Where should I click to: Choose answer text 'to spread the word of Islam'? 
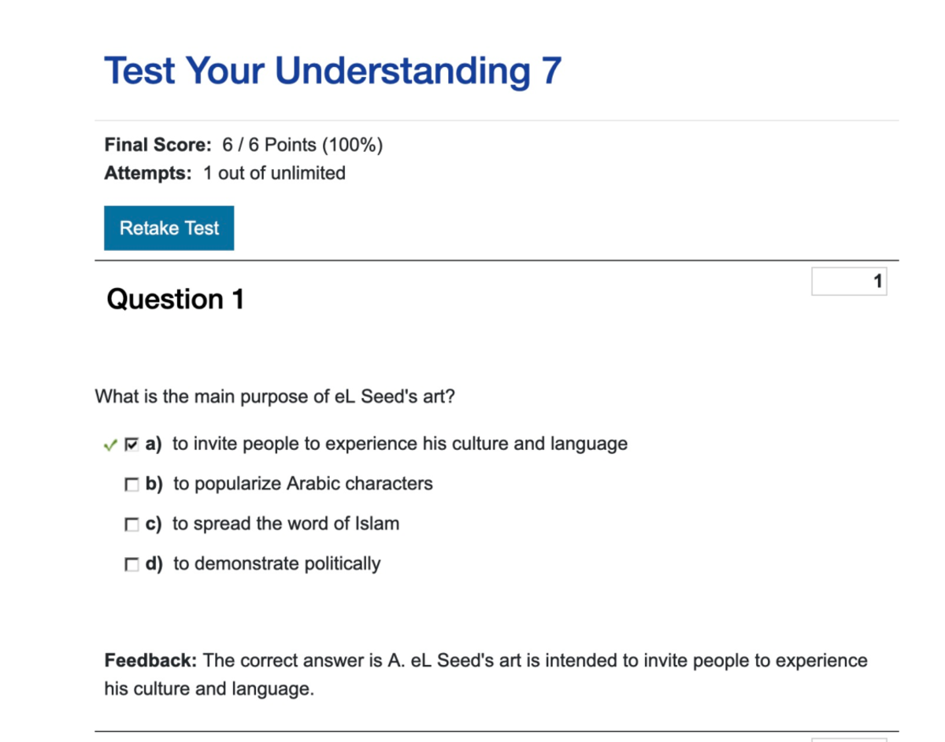[x=286, y=523]
